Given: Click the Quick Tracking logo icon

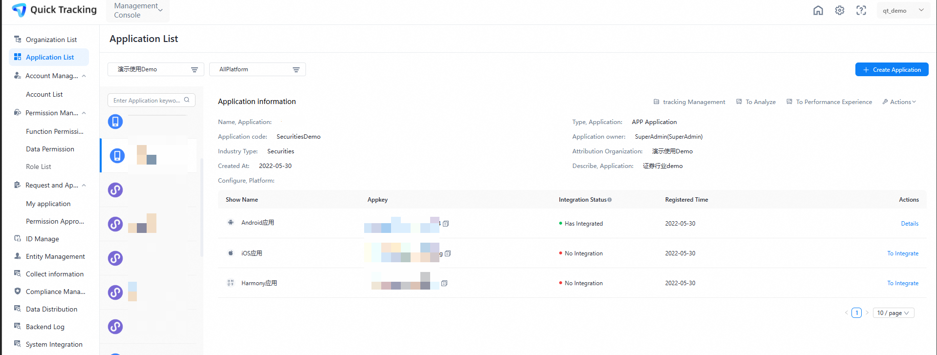Looking at the screenshot, I should click(20, 10).
